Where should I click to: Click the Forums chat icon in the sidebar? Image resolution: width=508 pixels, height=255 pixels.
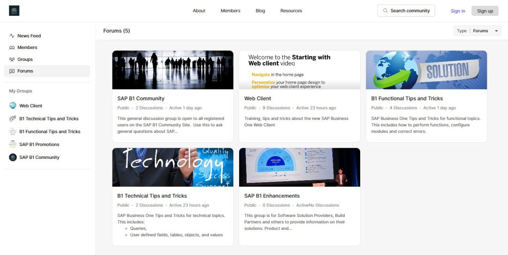(x=12, y=71)
